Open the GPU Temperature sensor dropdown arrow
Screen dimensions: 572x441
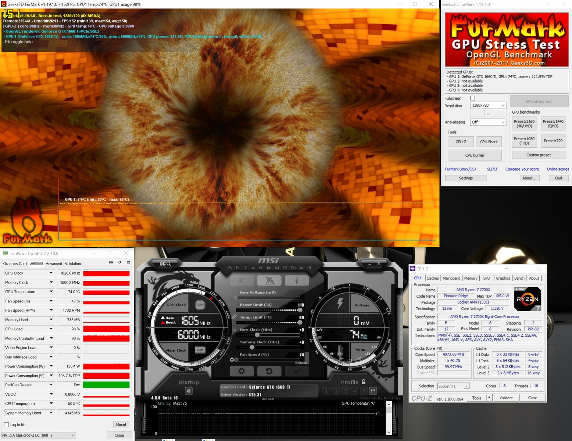point(51,292)
